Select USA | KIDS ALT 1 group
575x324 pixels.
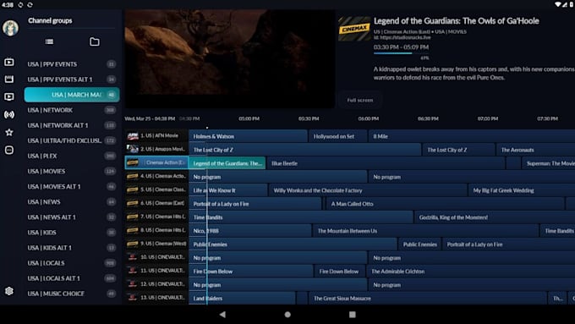(72, 248)
